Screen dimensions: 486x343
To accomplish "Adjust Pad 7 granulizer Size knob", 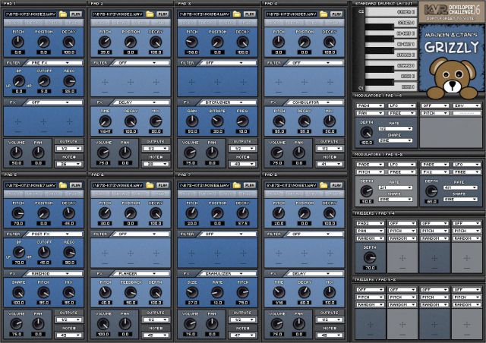I will (x=192, y=292).
